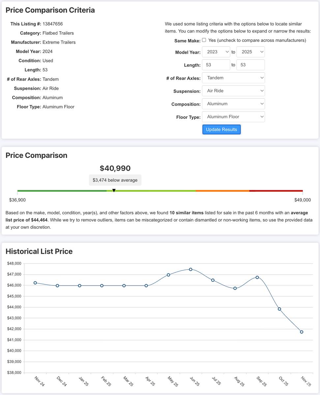Screen dimensions: 320x395
Task: Click the dark green price bar segment
Action: pyautogui.click(x=62, y=191)
